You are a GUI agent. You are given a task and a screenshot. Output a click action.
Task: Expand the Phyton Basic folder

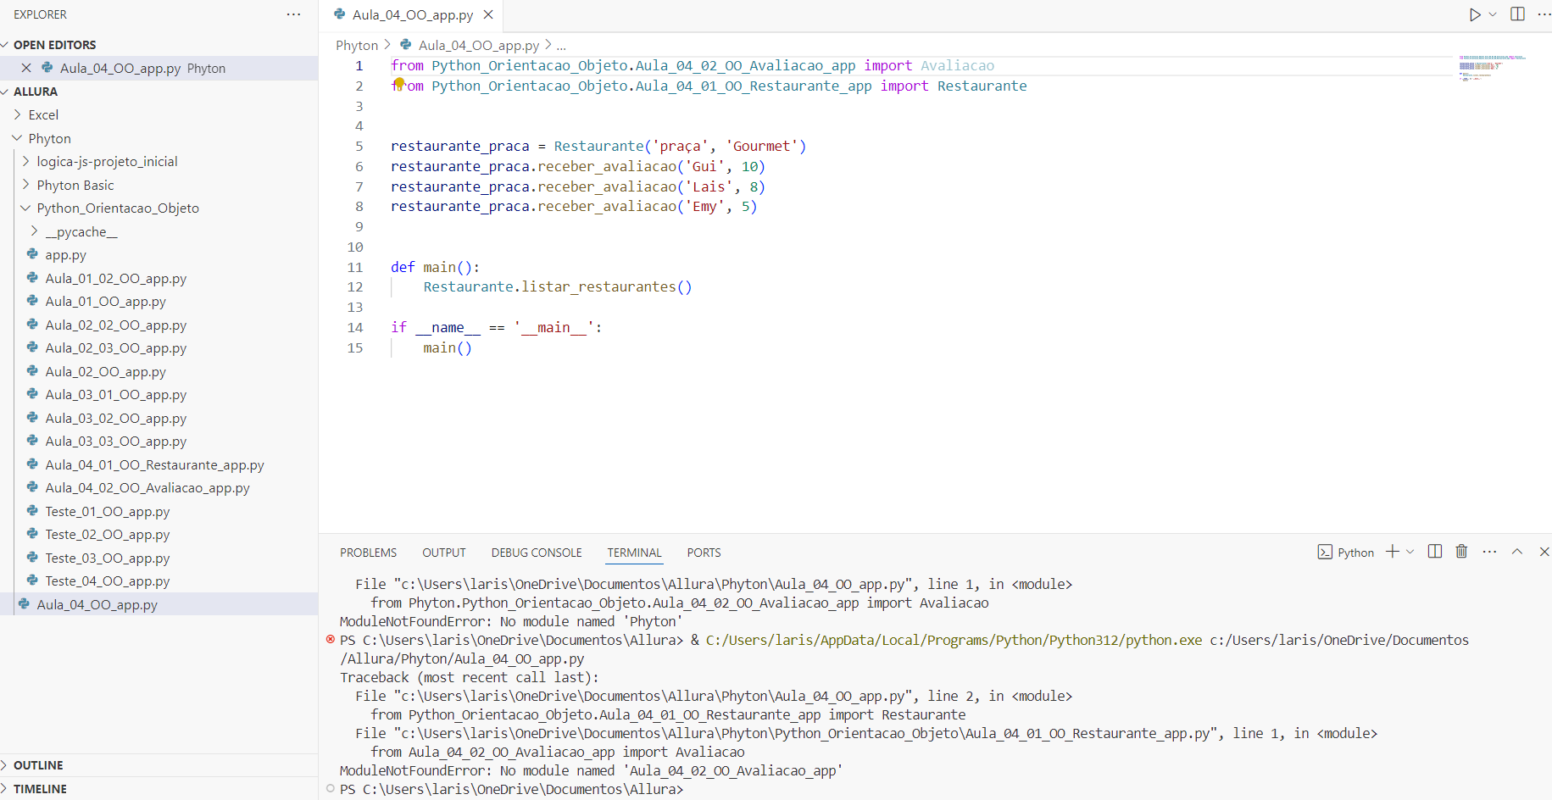tap(75, 185)
